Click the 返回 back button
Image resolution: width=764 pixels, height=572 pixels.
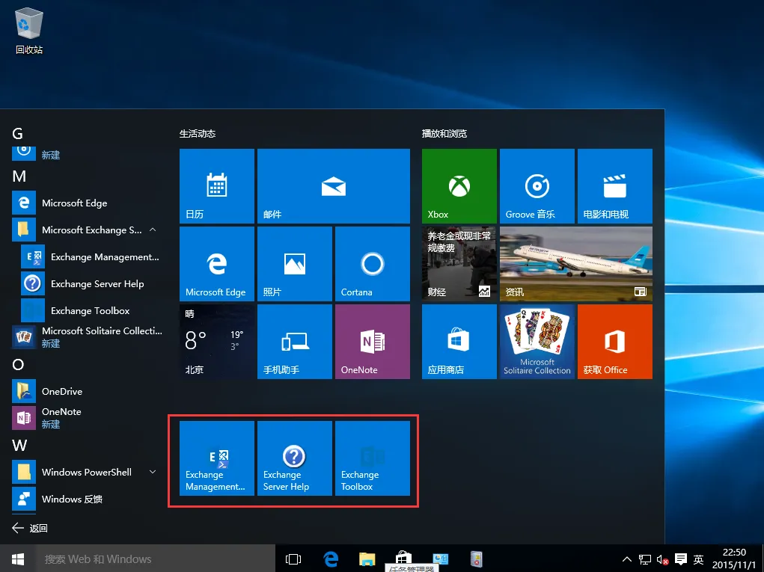click(30, 528)
